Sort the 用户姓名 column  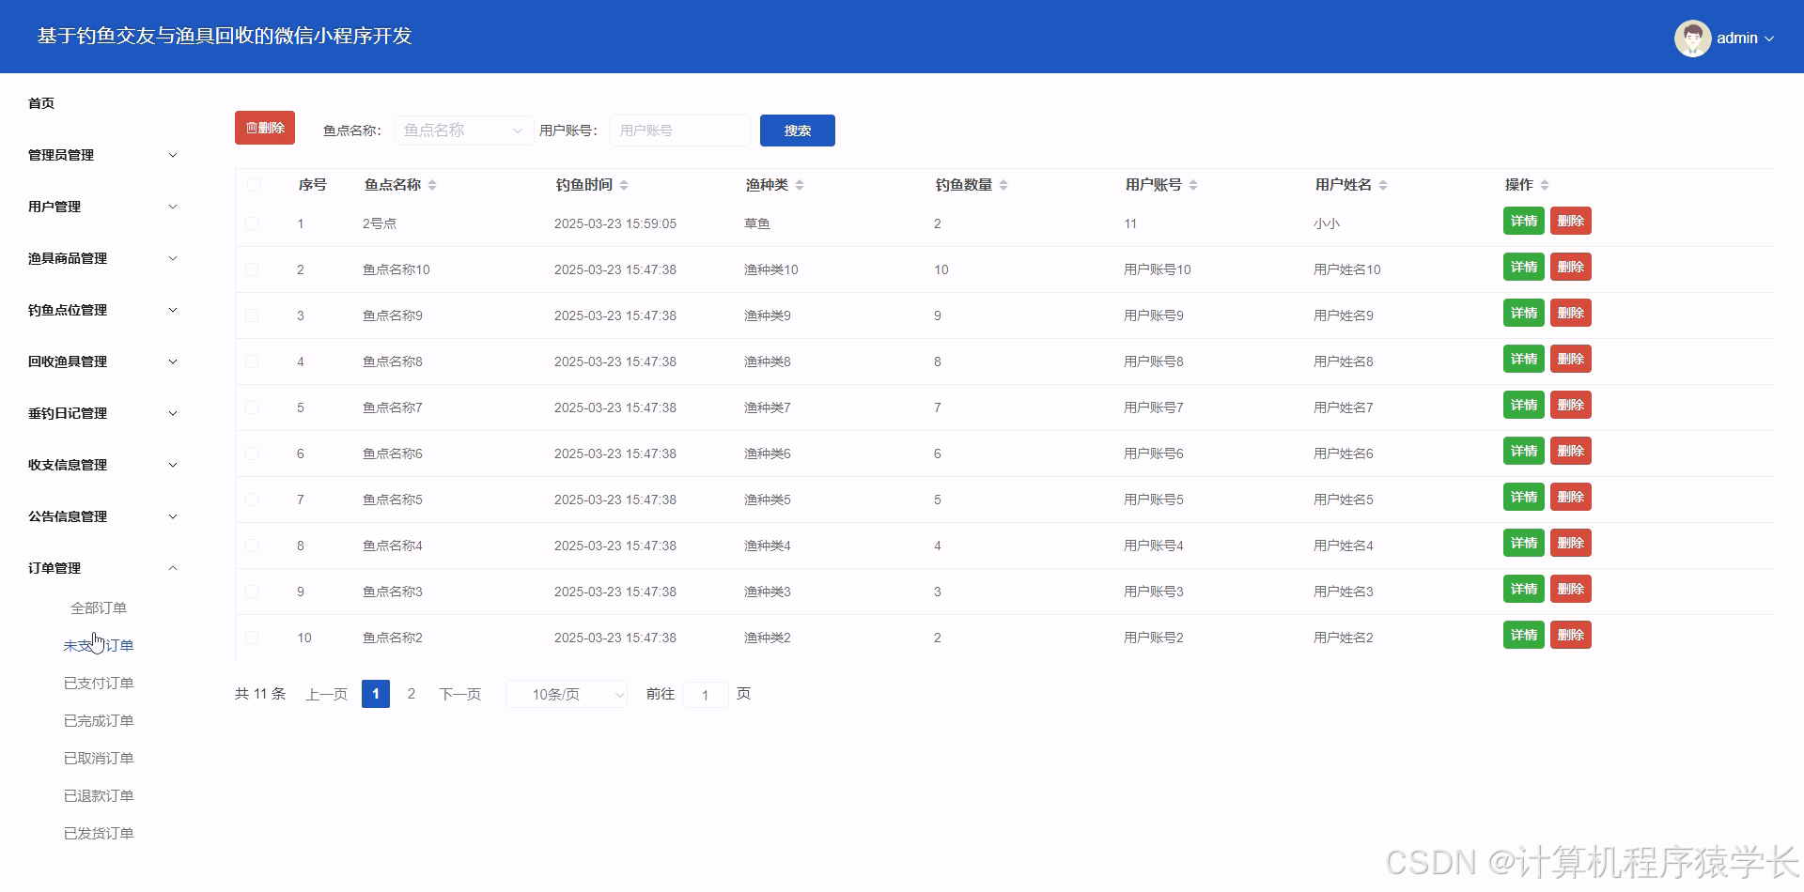point(1383,185)
